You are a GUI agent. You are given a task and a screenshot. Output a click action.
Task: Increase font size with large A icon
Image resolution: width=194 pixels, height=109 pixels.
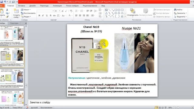coord(62,11)
